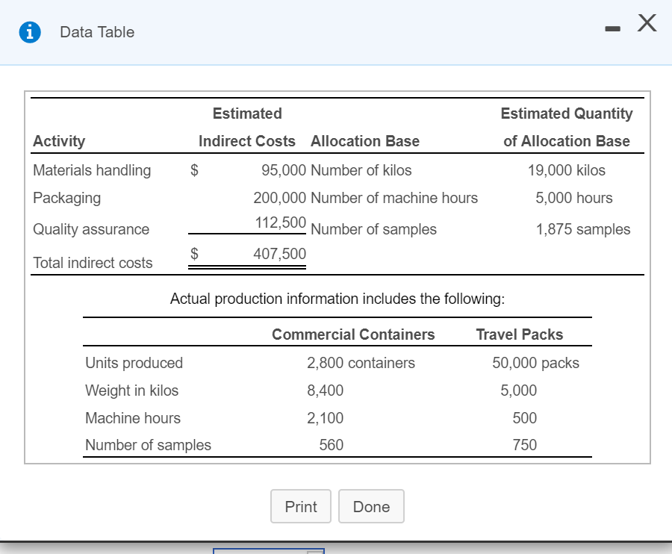Click the Print button
The height and width of the screenshot is (554, 672).
(x=300, y=506)
